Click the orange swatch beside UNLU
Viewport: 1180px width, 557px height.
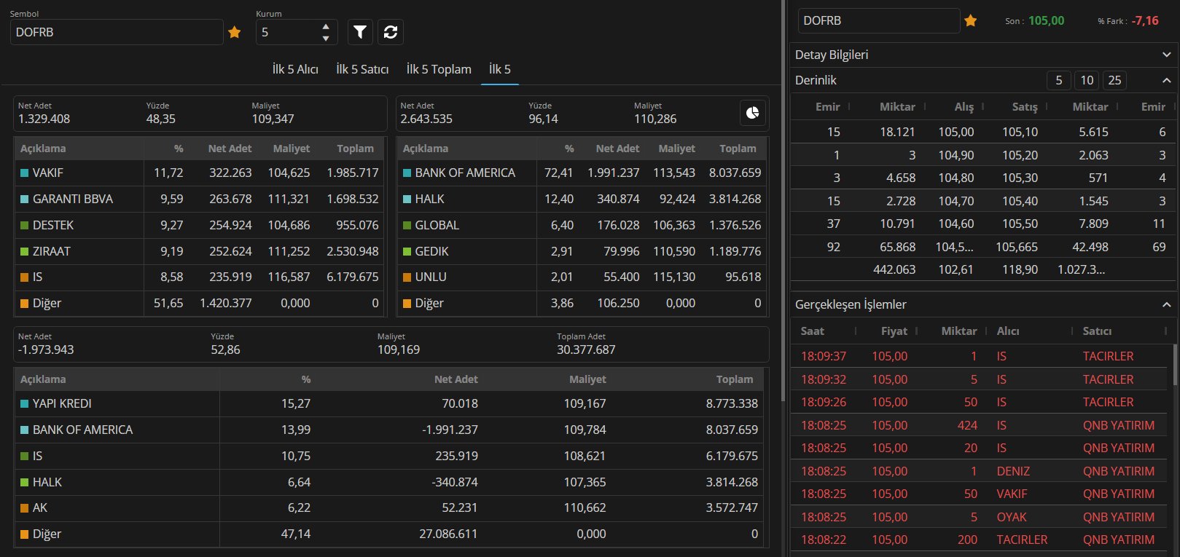point(407,277)
